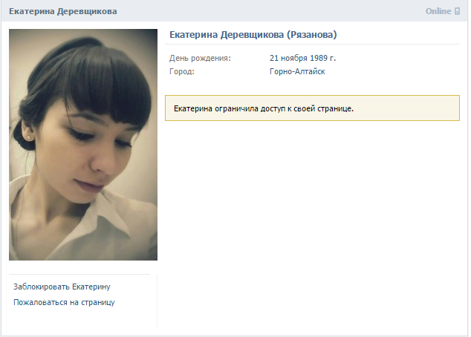Image resolution: width=471 pixels, height=337 pixels.
Task: Select the heading Екатерина Деревщикова (Рязанова)
Action: click(253, 35)
